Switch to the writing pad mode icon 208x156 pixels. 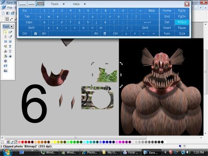23,4
